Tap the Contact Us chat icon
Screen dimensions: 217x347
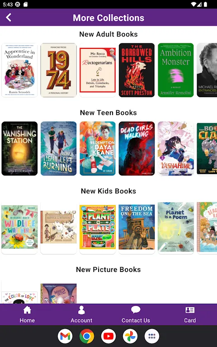[136, 310]
